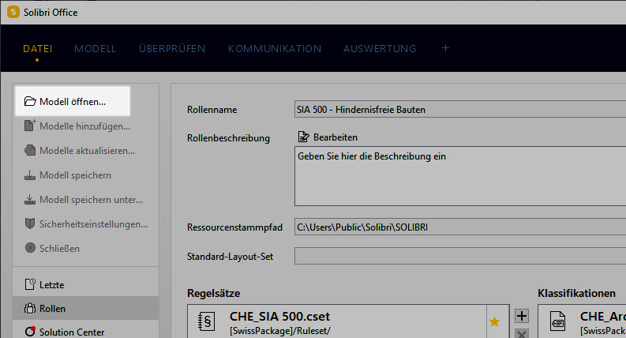Viewport: 626px width, 338px height.
Task: Select the KOMMUNIKATION tab
Action: 275,49
